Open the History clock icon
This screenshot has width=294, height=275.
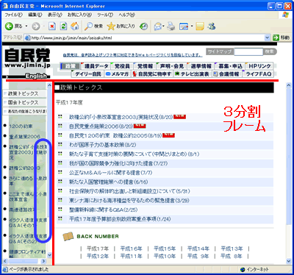tap(143, 26)
